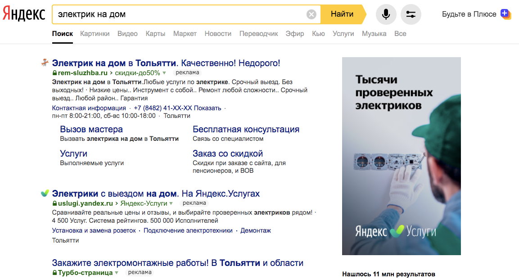Switch to the Карты tab

click(155, 34)
